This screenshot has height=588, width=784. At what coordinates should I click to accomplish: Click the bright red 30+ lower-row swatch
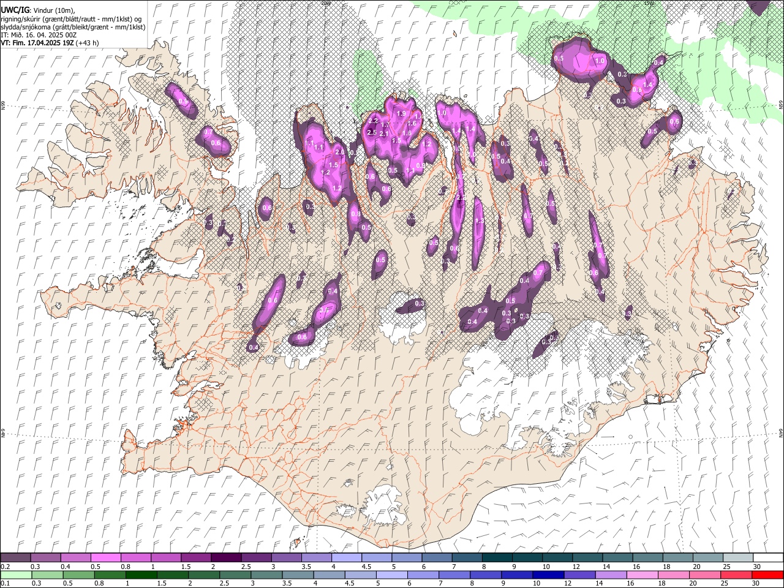(x=767, y=575)
